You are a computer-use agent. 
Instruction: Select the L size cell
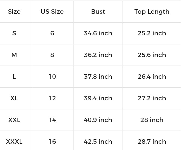14,77
